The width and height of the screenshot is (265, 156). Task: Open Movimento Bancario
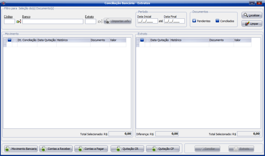click(x=20, y=149)
